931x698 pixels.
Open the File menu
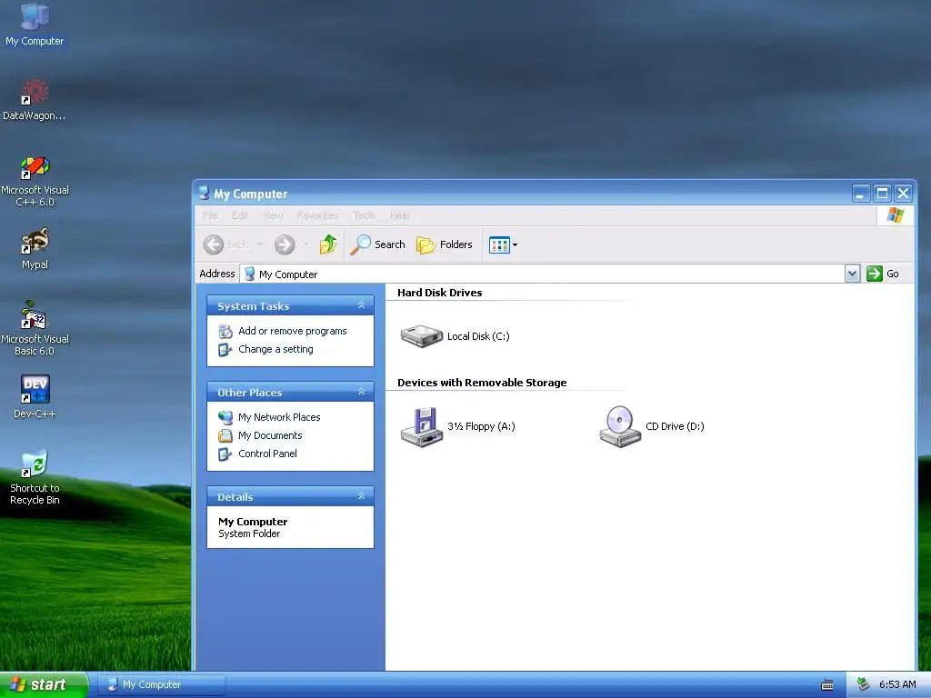click(x=210, y=215)
